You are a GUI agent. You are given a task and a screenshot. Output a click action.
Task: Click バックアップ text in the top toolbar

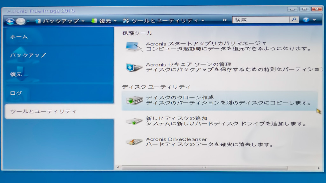61,21
